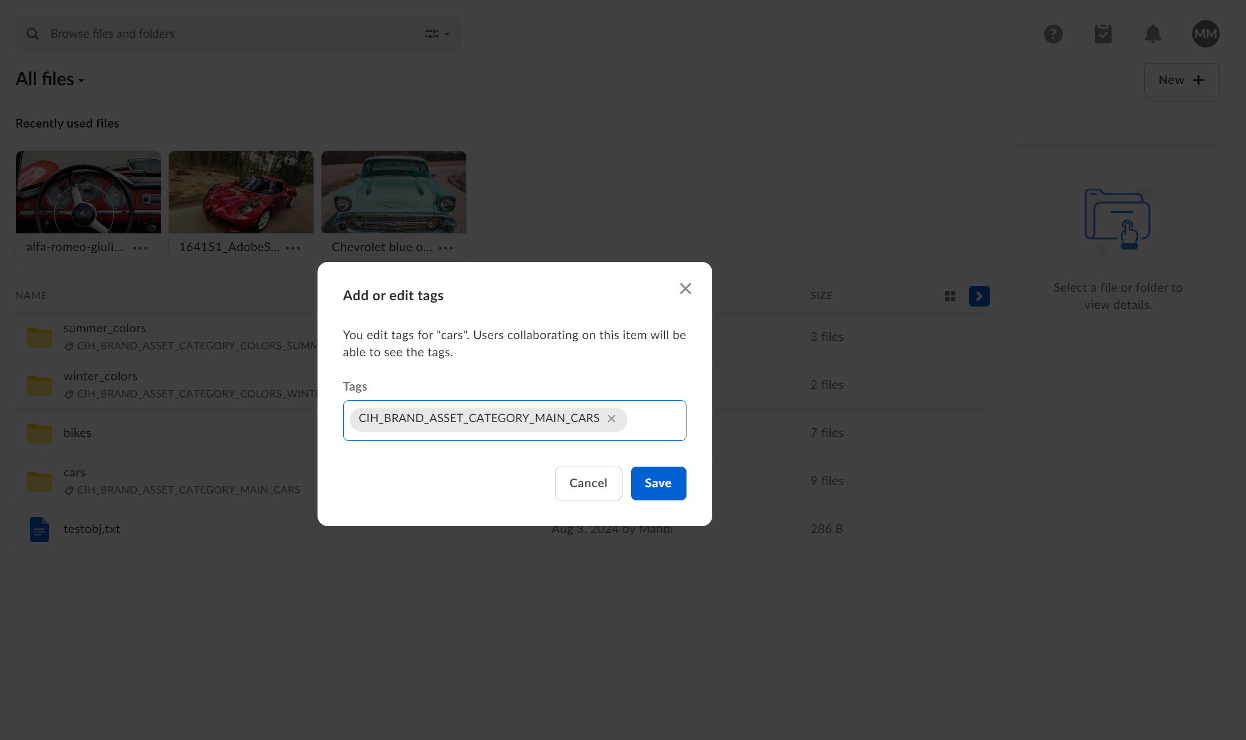
Task: Open search filter options dropdown
Action: click(x=437, y=34)
